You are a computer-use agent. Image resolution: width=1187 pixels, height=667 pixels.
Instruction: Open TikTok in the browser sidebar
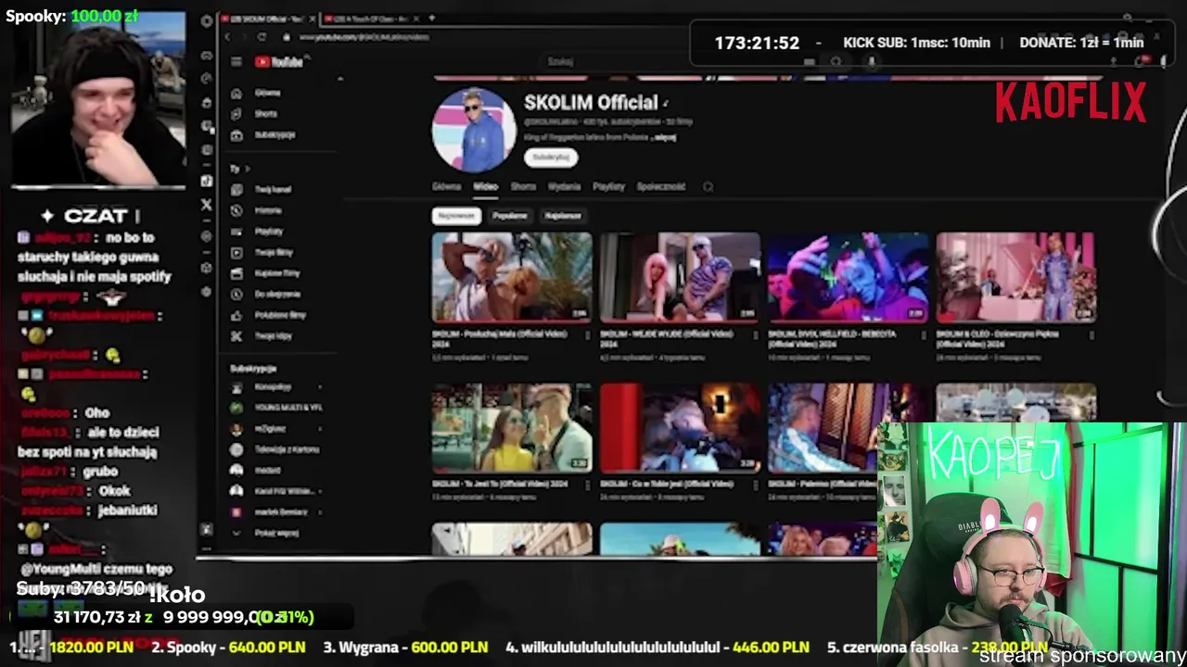coord(206,181)
